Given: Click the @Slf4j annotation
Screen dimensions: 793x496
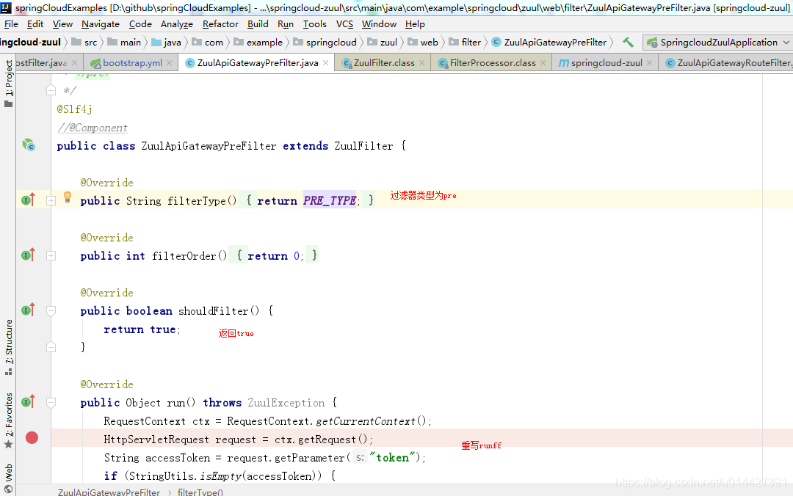Looking at the screenshot, I should click(x=74, y=109).
